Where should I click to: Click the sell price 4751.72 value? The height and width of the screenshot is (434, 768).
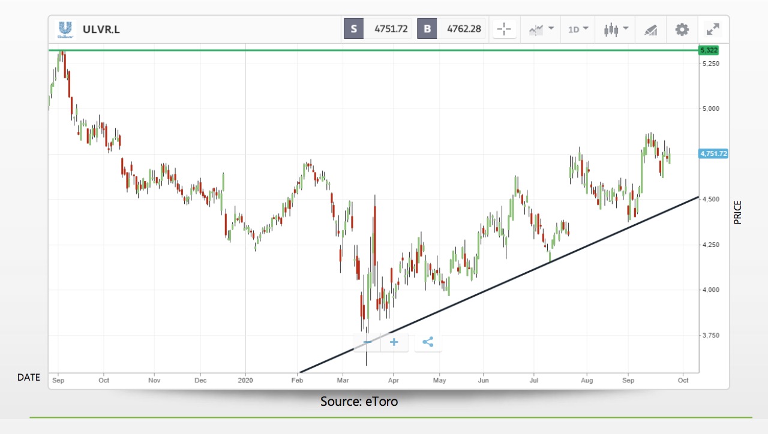click(391, 29)
